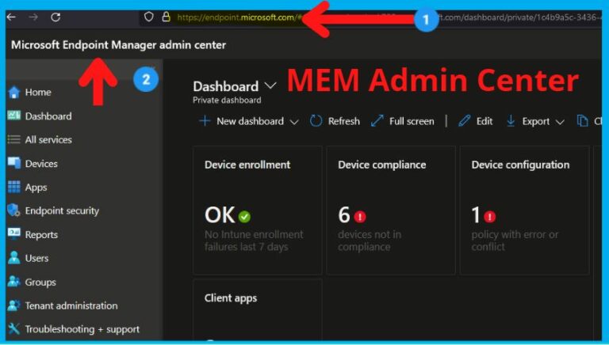Click the OK status in Device enrollment
This screenshot has height=345, width=609.
220,214
